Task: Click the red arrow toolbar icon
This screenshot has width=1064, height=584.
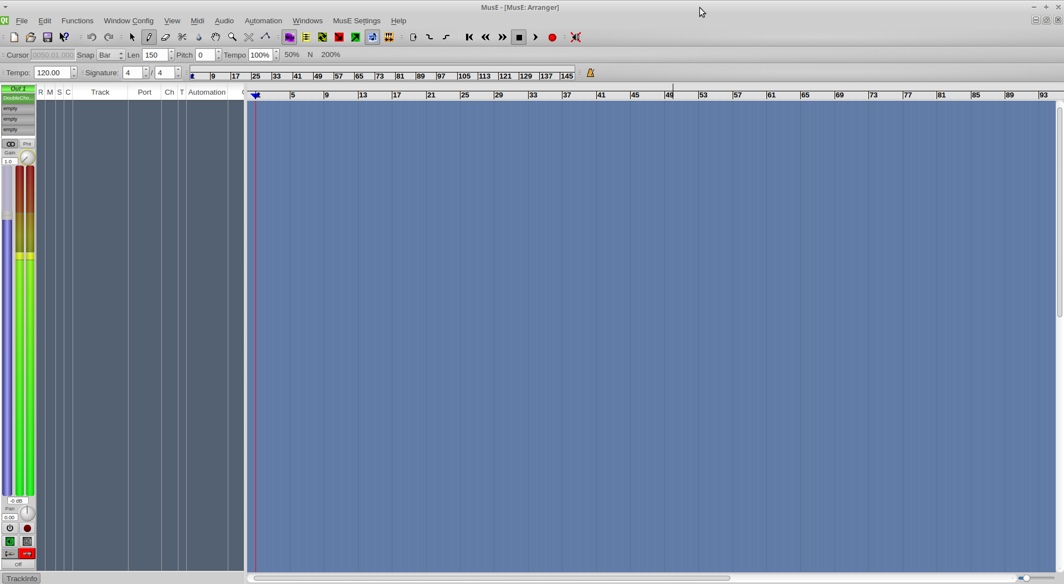Action: 339,37
